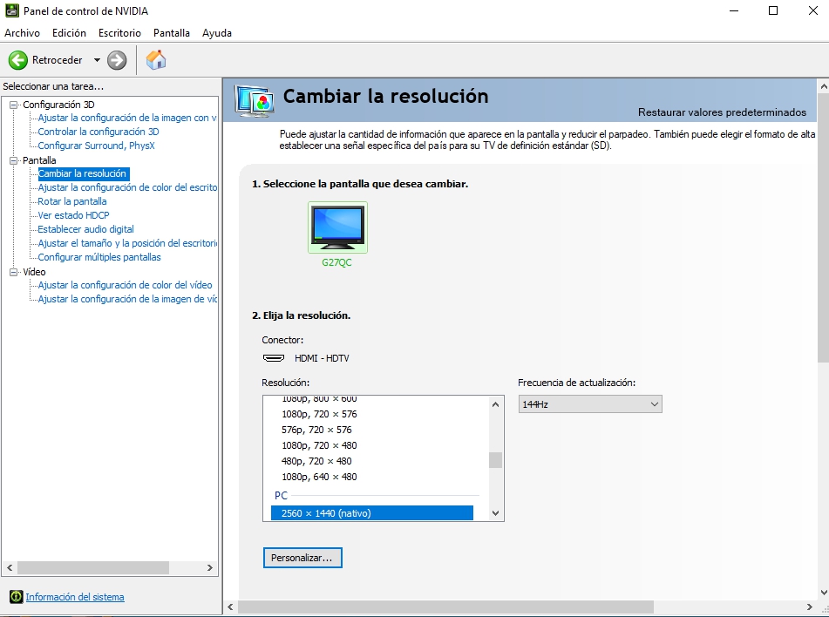Select Ver estado HDCP
The height and width of the screenshot is (617, 829).
(x=73, y=215)
